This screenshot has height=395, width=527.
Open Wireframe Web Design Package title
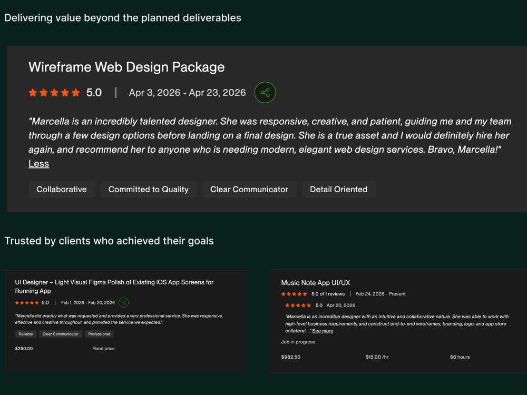click(126, 67)
